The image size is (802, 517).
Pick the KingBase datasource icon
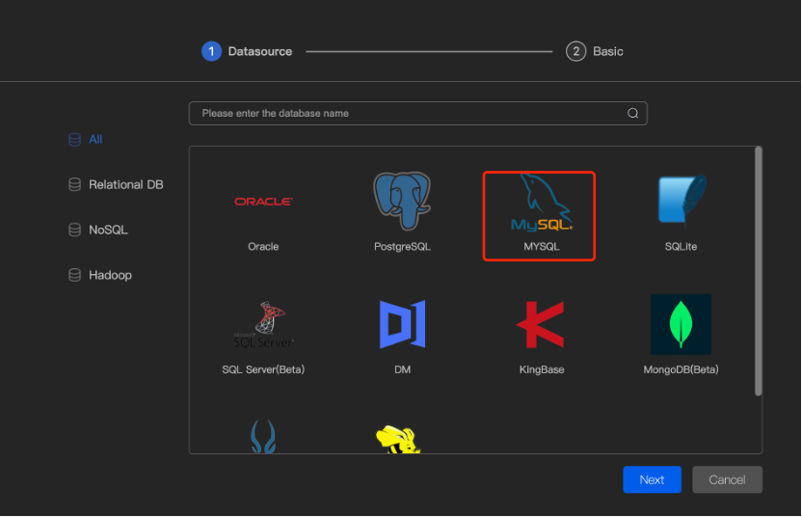point(540,324)
